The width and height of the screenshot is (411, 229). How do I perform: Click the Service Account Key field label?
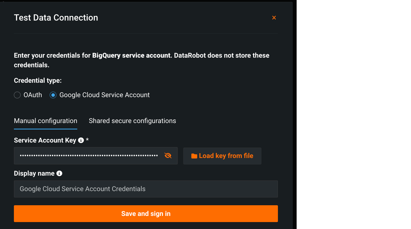(45, 140)
